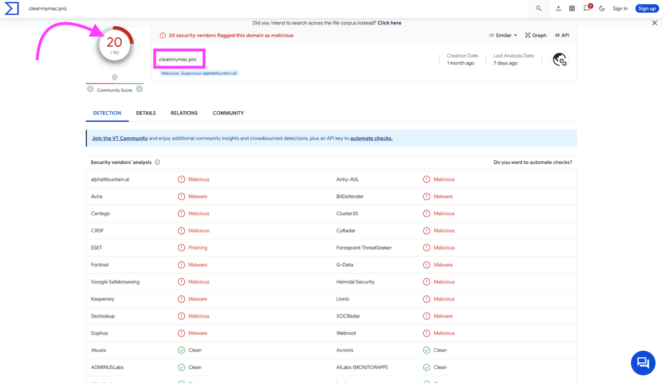
Task: Vote harmless with community score checkmark
Action: coord(140,89)
